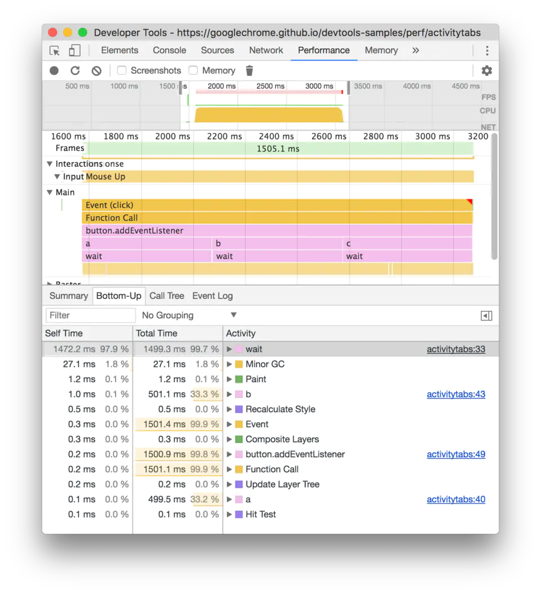The height and width of the screenshot is (594, 541).
Task: Open the capture settings gear
Action: 486,70
